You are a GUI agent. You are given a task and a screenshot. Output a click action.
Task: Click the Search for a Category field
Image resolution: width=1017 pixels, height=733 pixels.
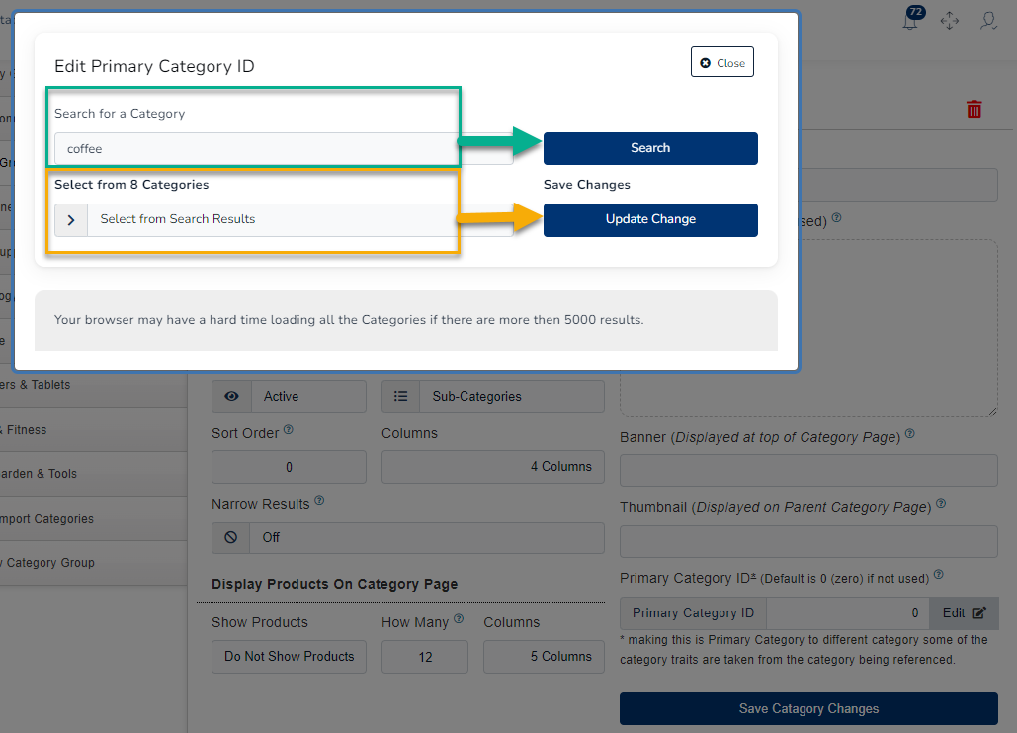[x=284, y=149]
